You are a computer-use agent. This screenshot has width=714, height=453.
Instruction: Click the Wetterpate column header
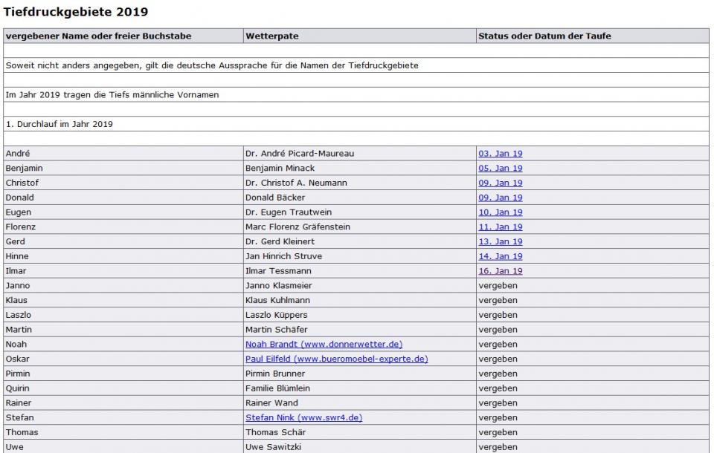[272, 36]
